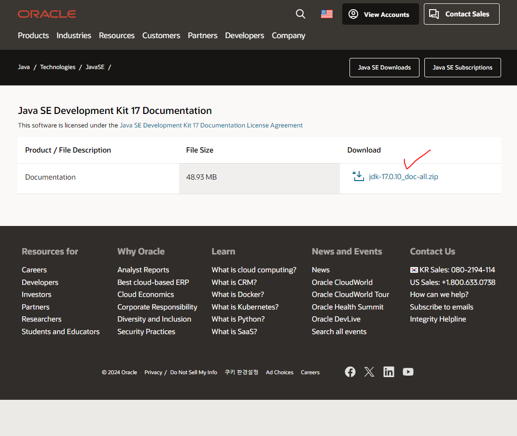Open the Diversity and Inclusion link
Image resolution: width=517 pixels, height=436 pixels.
tap(154, 319)
